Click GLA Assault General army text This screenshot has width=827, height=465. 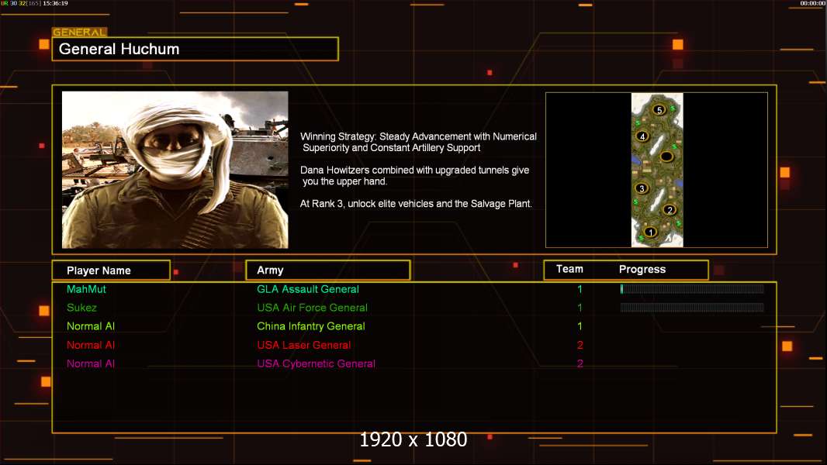pyautogui.click(x=308, y=289)
